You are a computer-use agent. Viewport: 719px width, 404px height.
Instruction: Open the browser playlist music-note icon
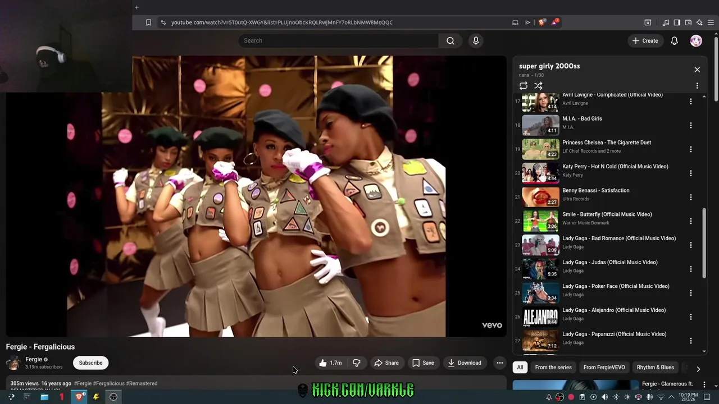click(x=666, y=22)
